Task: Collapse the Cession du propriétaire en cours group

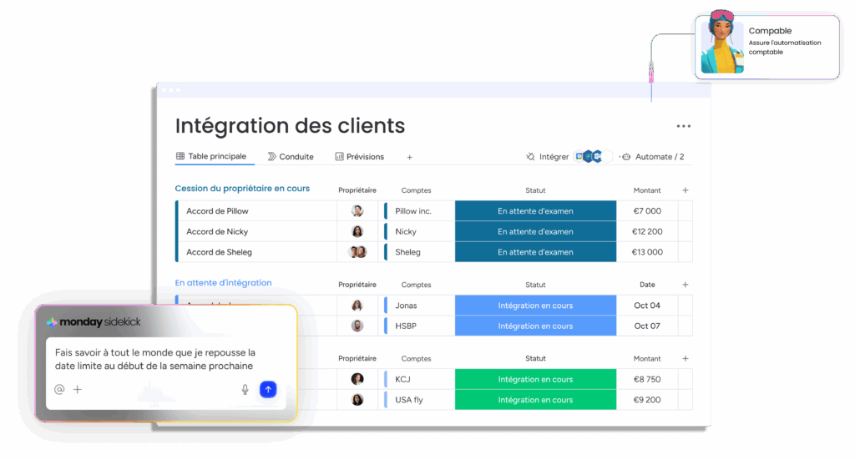Action: pos(242,188)
